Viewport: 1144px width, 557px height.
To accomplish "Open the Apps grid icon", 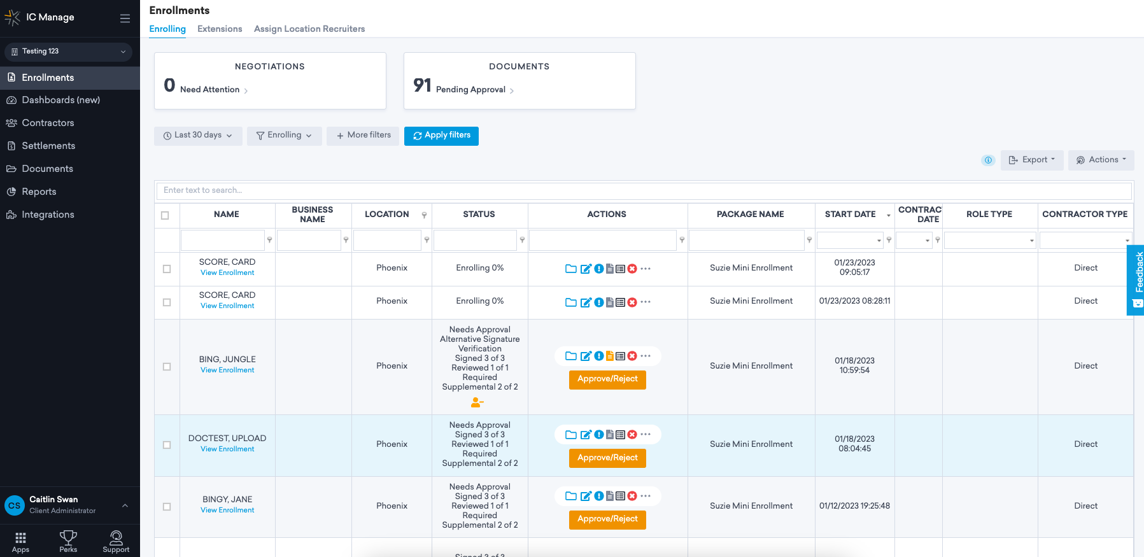I will [20, 539].
